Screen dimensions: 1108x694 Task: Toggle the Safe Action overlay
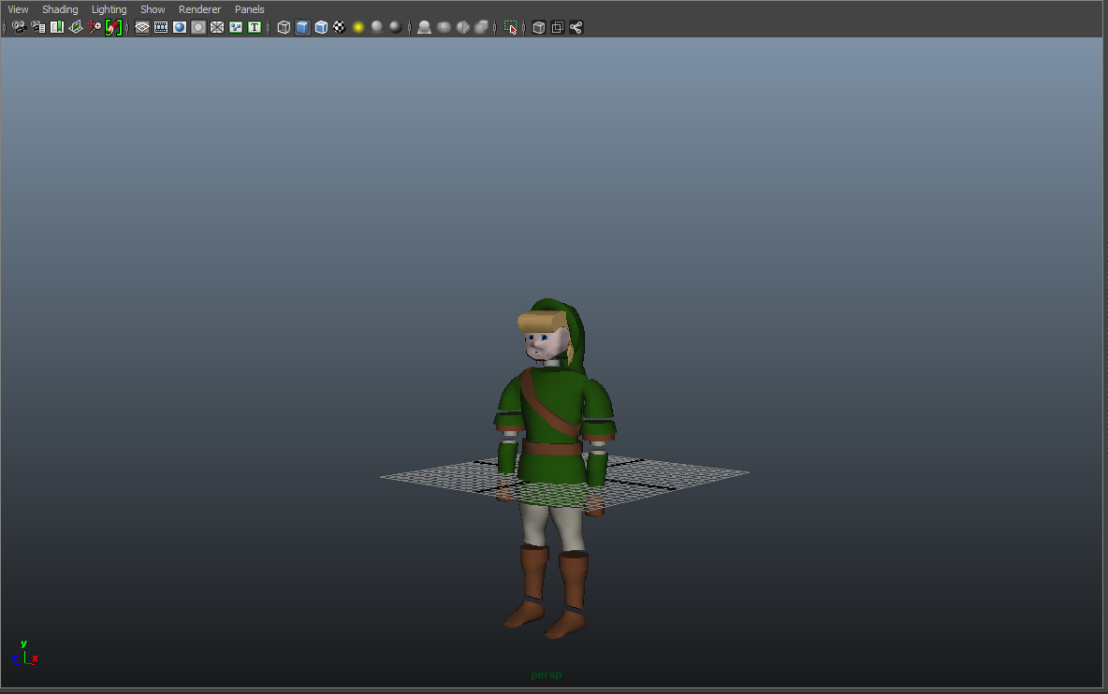(236, 27)
